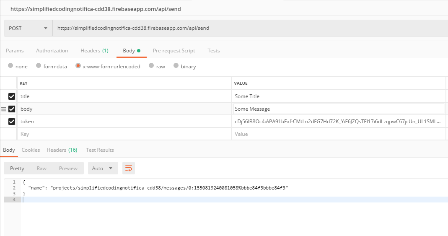Screen dimensions: 448x236
Task: Click the token value cell
Action: pos(339,122)
